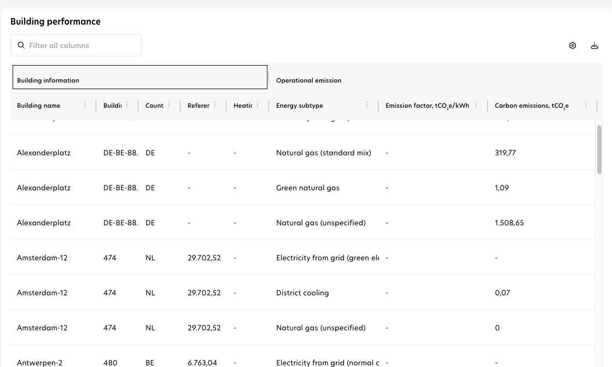Image resolution: width=612 pixels, height=367 pixels.
Task: Sort by Building name header
Action: [39, 106]
